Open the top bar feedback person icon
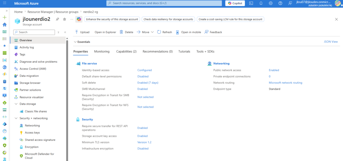Viewport: 343px width, 161px height. (x=290, y=3)
